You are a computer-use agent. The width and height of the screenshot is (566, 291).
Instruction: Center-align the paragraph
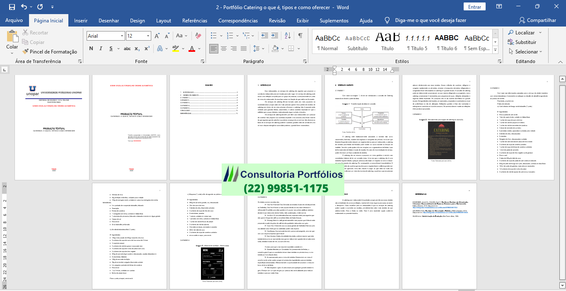click(x=225, y=48)
